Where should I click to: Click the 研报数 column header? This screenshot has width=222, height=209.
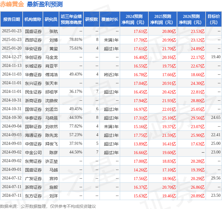click(91, 19)
